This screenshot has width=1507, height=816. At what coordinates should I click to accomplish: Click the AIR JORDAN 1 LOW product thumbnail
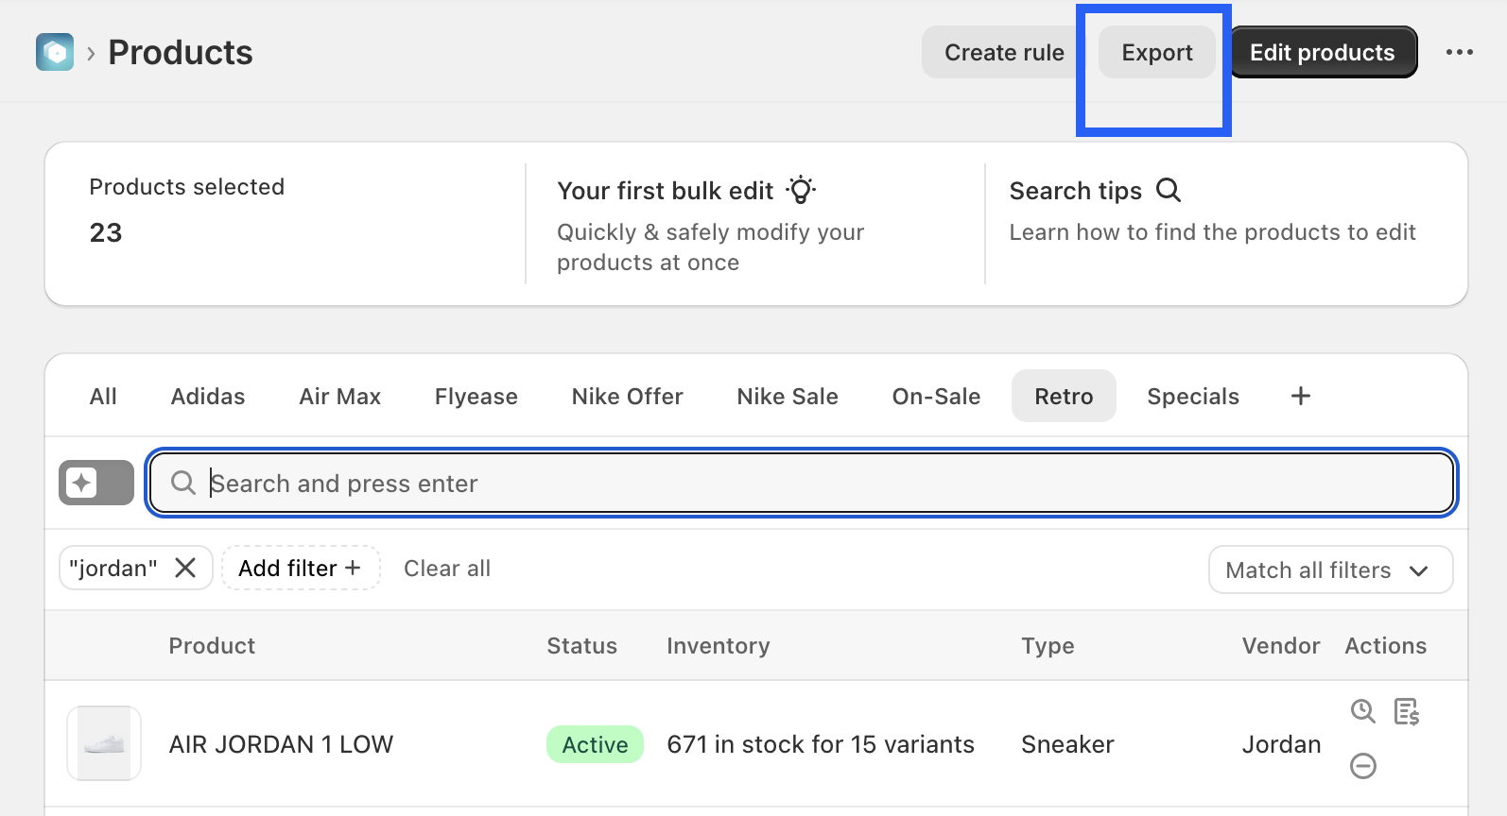coord(104,743)
